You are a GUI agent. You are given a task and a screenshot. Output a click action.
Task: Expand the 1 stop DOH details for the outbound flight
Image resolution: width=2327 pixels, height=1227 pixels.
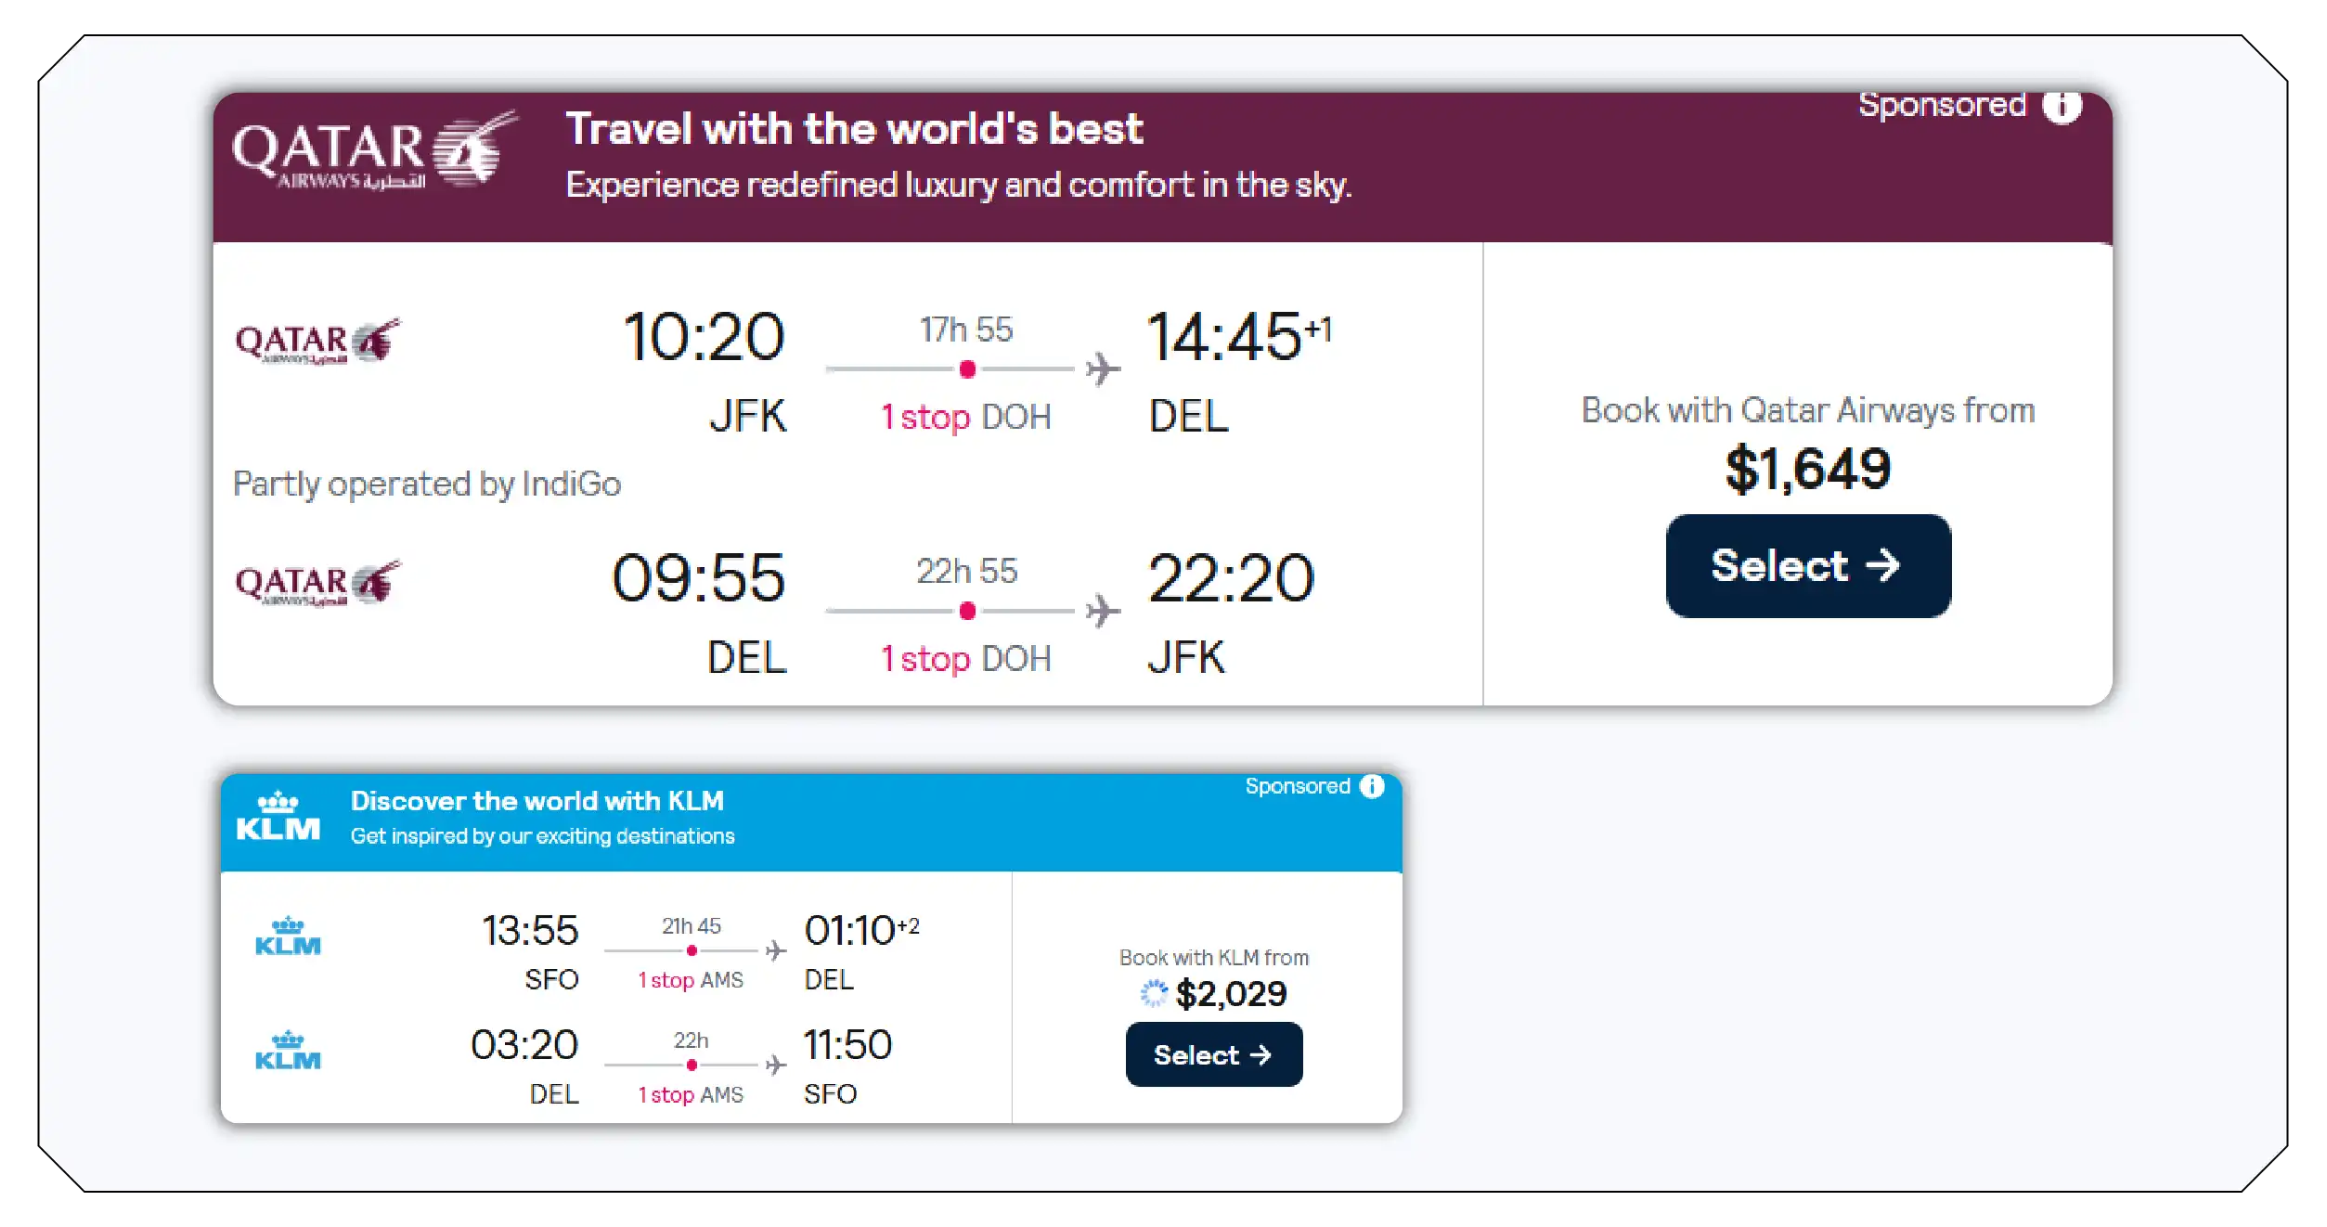pos(964,418)
